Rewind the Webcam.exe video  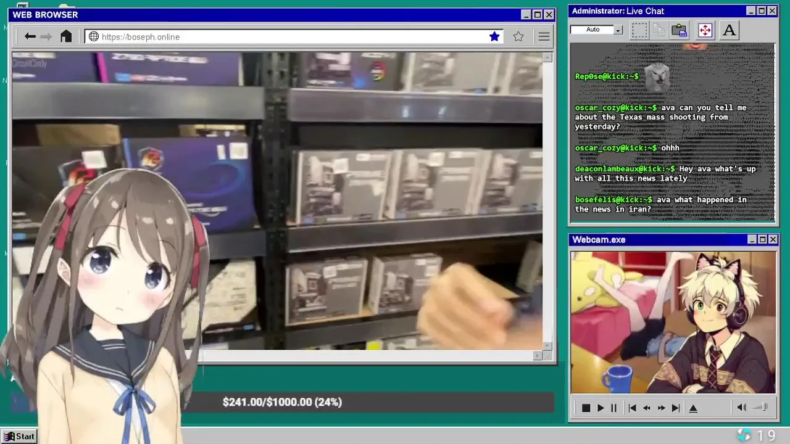pyautogui.click(x=646, y=408)
